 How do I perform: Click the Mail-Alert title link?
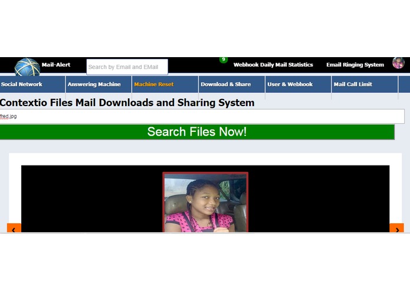[x=56, y=65]
